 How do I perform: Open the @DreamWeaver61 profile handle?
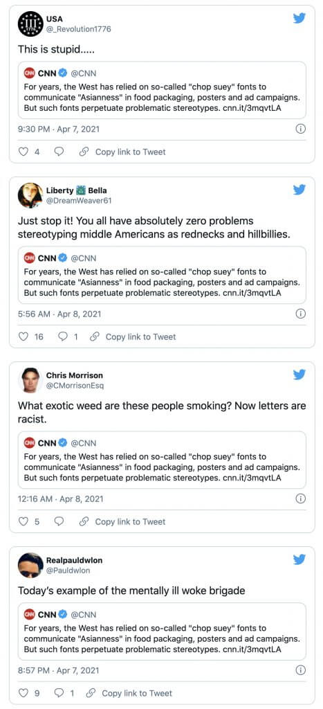pyautogui.click(x=79, y=201)
